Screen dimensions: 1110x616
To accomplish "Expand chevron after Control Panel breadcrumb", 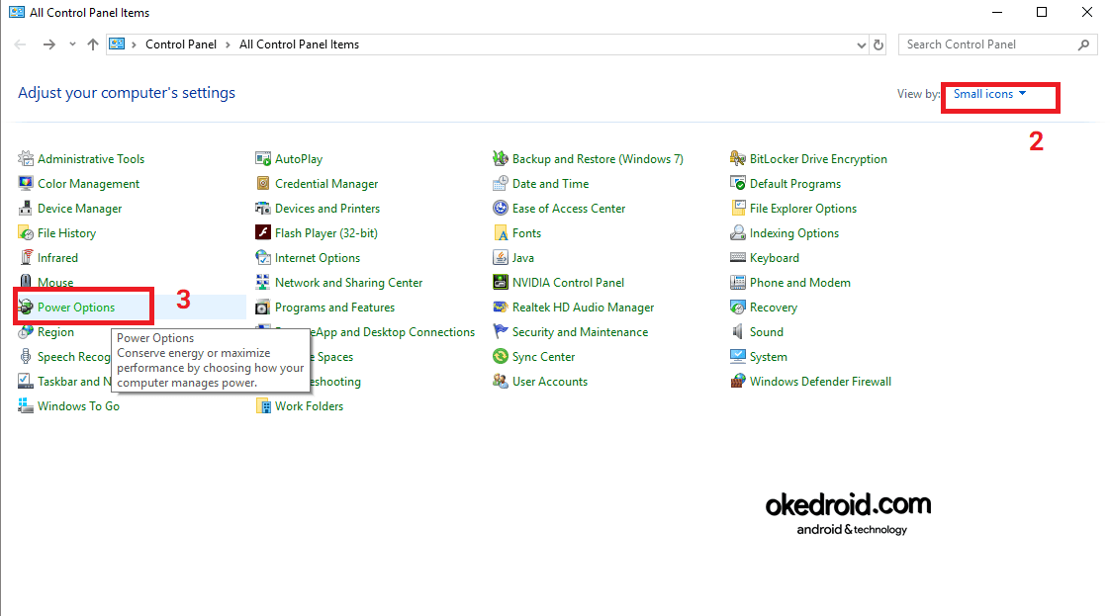I will coord(228,44).
